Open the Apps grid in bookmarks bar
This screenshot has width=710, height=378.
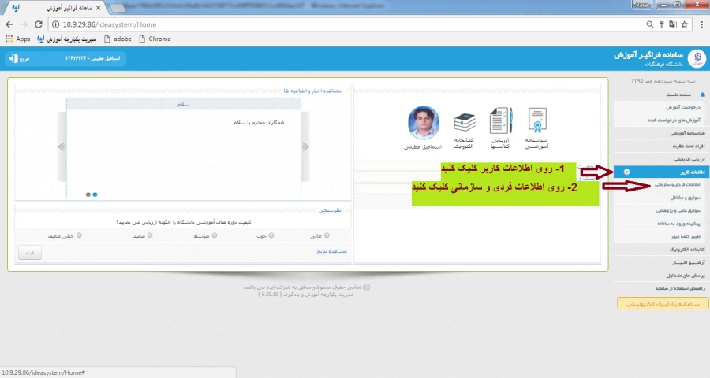click(17, 39)
